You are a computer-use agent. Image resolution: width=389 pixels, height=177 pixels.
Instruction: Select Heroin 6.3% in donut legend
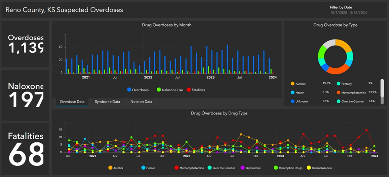pyautogui.click(x=310, y=92)
